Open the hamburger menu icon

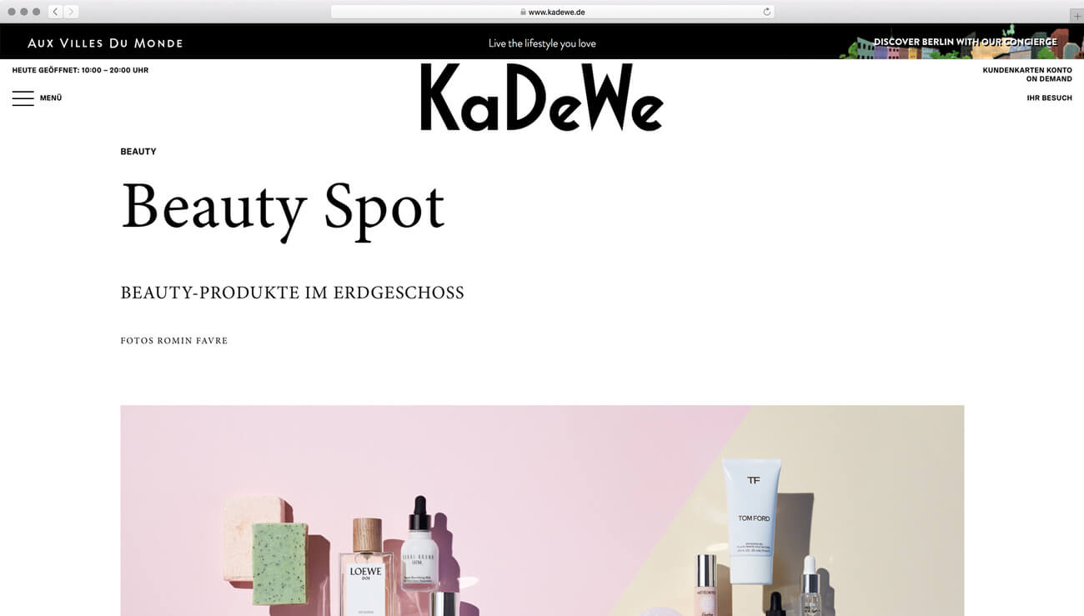23,98
